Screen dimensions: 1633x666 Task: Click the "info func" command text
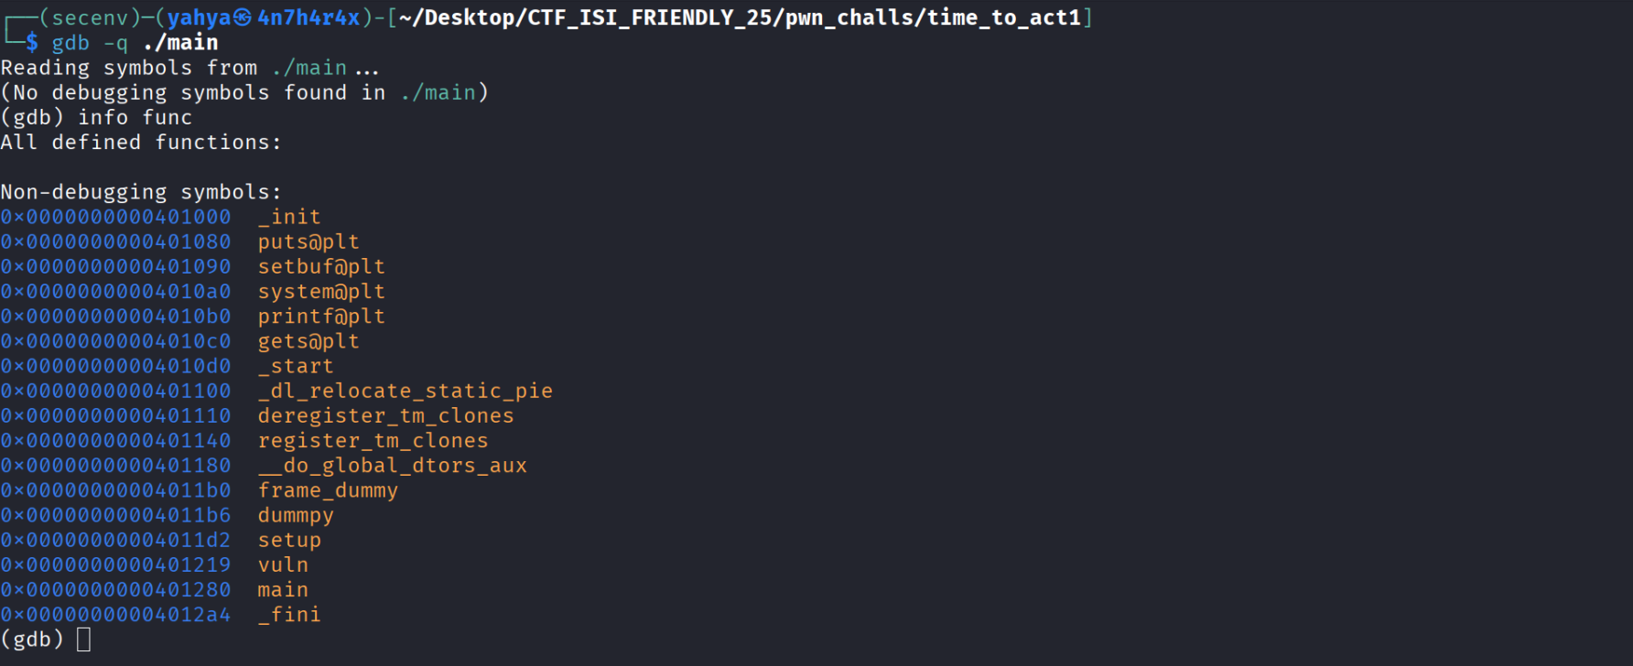[135, 118]
